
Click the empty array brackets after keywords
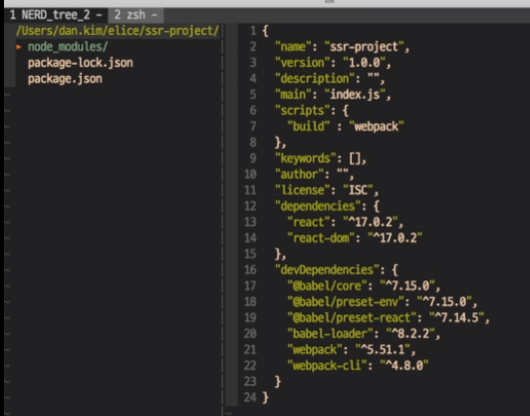(355, 158)
